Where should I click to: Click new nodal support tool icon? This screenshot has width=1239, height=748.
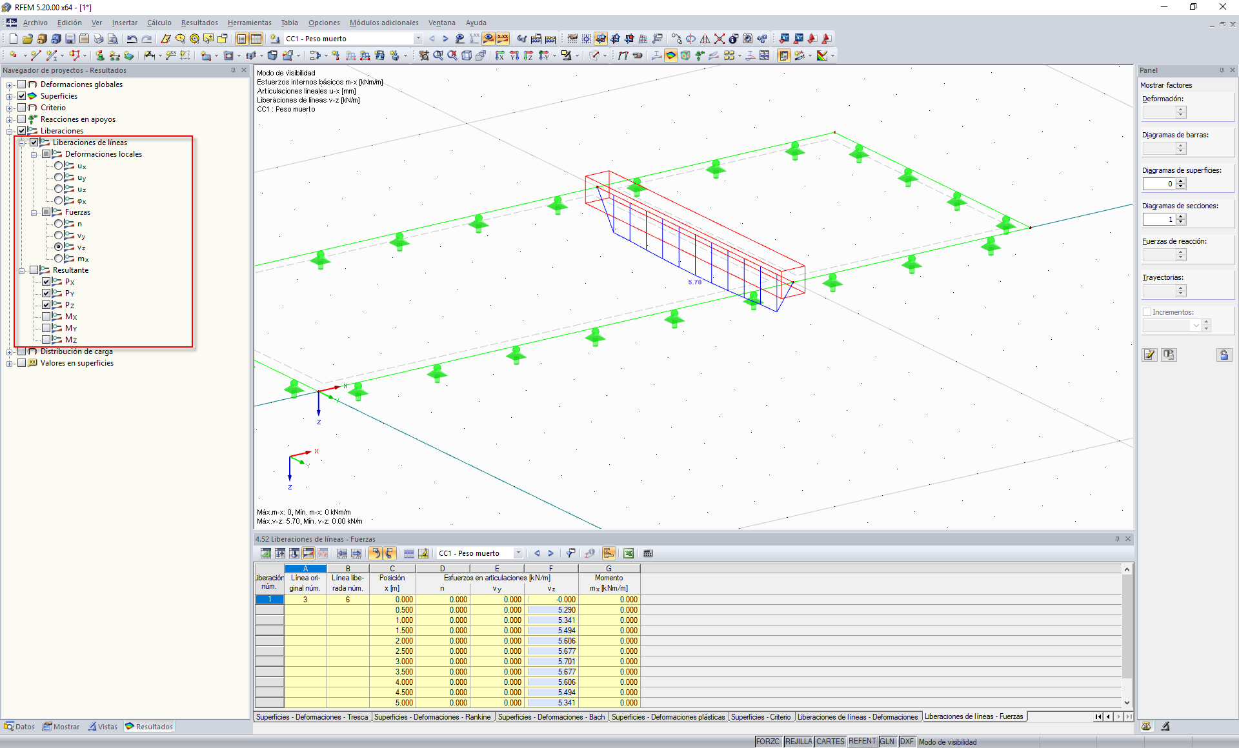click(x=100, y=55)
